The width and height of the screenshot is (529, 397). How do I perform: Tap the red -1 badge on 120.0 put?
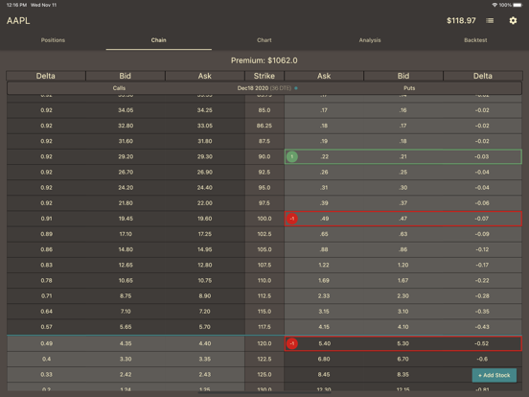tap(292, 343)
